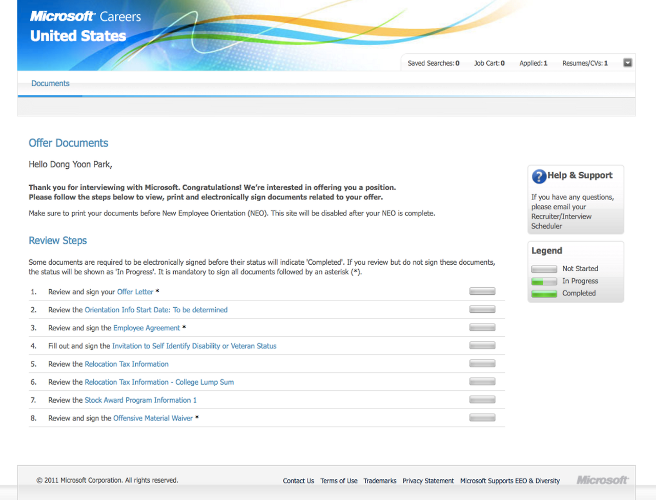Switch to the Documents tab
This screenshot has height=500, width=656.
tap(50, 84)
